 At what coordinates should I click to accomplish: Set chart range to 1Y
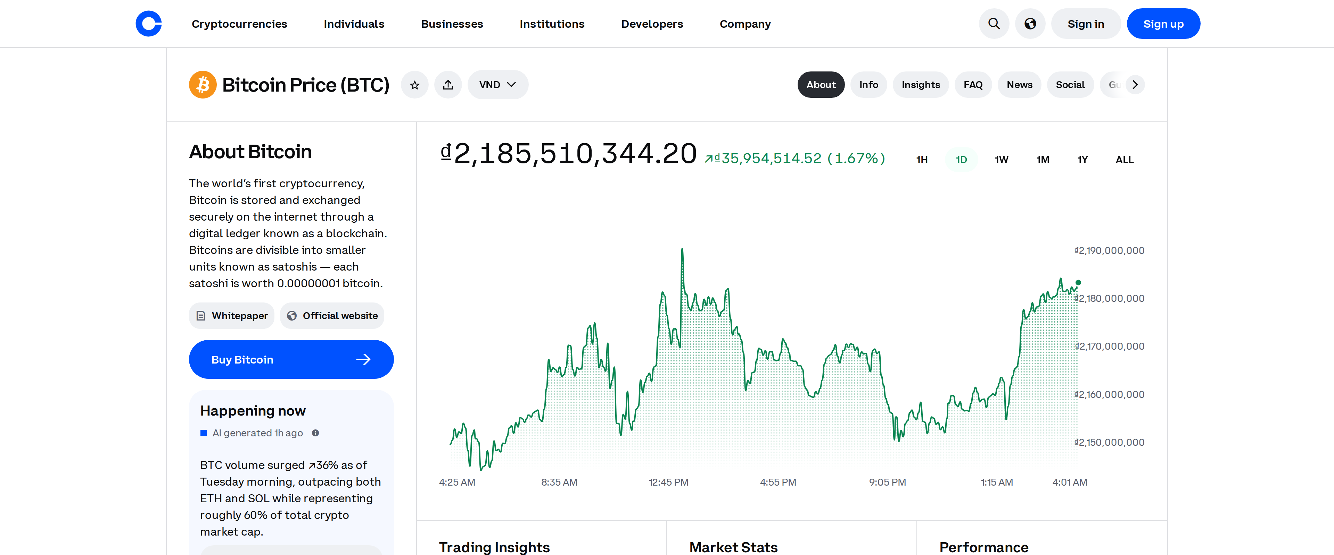click(x=1082, y=160)
